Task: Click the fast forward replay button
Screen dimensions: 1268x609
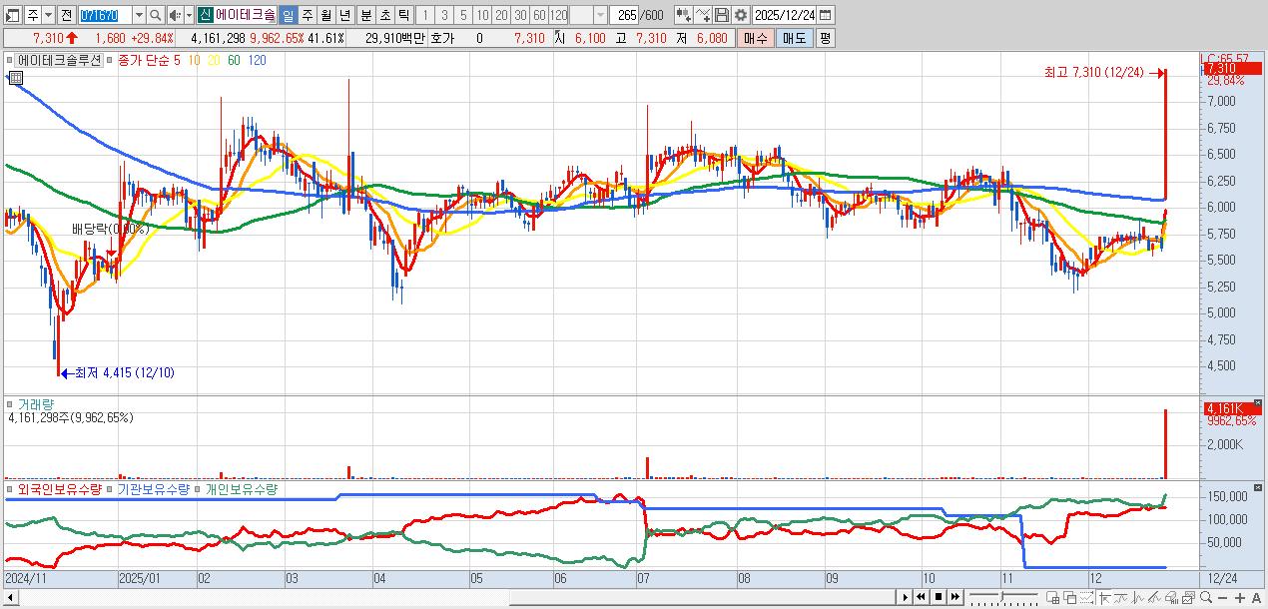Action: [955, 597]
